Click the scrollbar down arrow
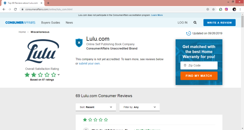Screen dimensions: 244x130 point(242,129)
